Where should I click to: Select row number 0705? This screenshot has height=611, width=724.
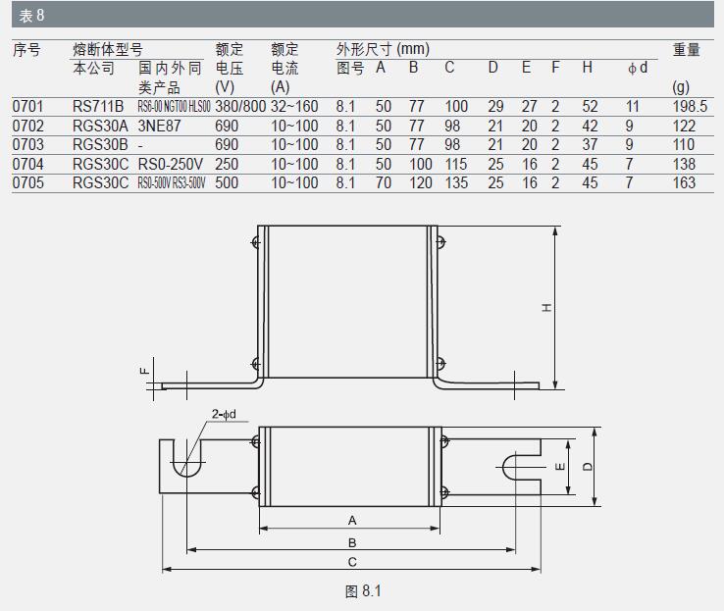28,182
